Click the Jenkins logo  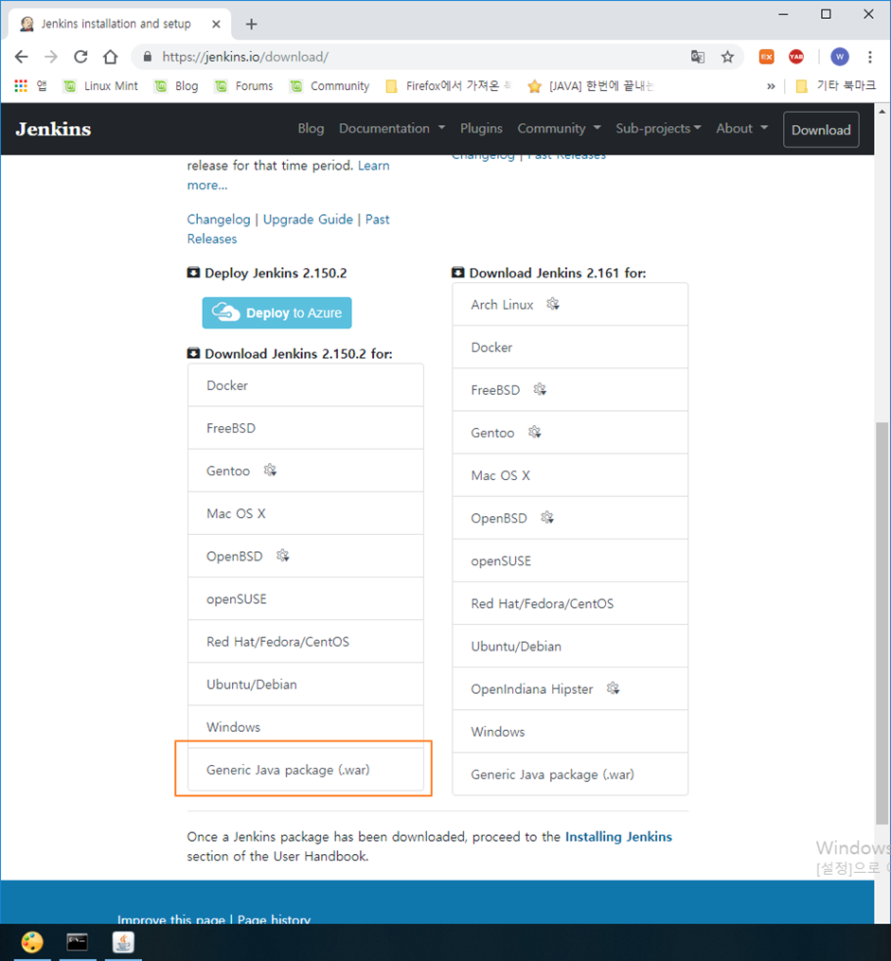pyautogui.click(x=53, y=130)
